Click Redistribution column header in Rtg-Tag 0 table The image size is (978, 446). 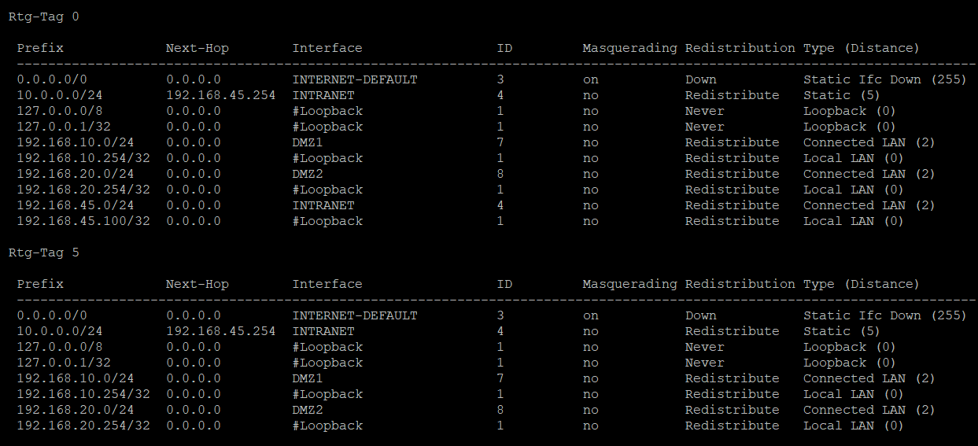740,48
